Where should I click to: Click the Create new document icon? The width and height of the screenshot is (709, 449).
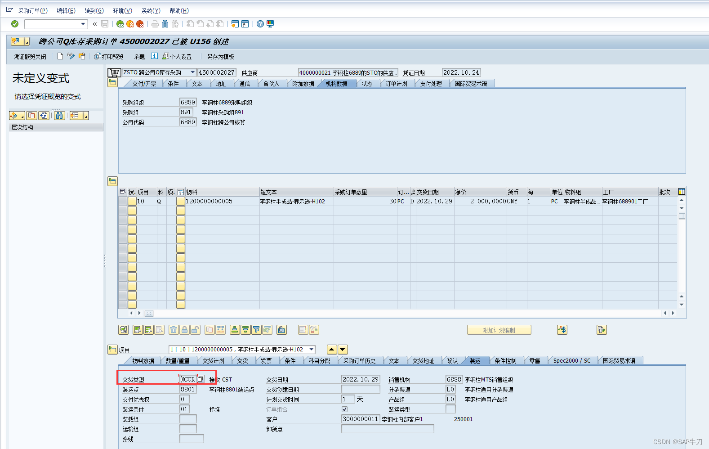pyautogui.click(x=60, y=56)
